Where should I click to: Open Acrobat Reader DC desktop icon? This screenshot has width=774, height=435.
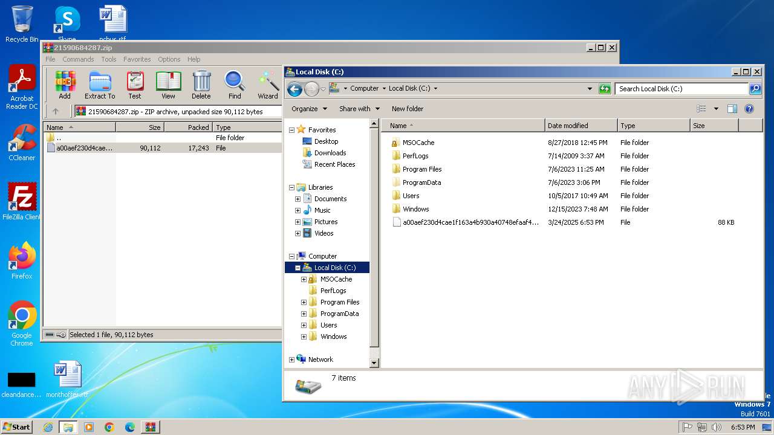click(22, 88)
